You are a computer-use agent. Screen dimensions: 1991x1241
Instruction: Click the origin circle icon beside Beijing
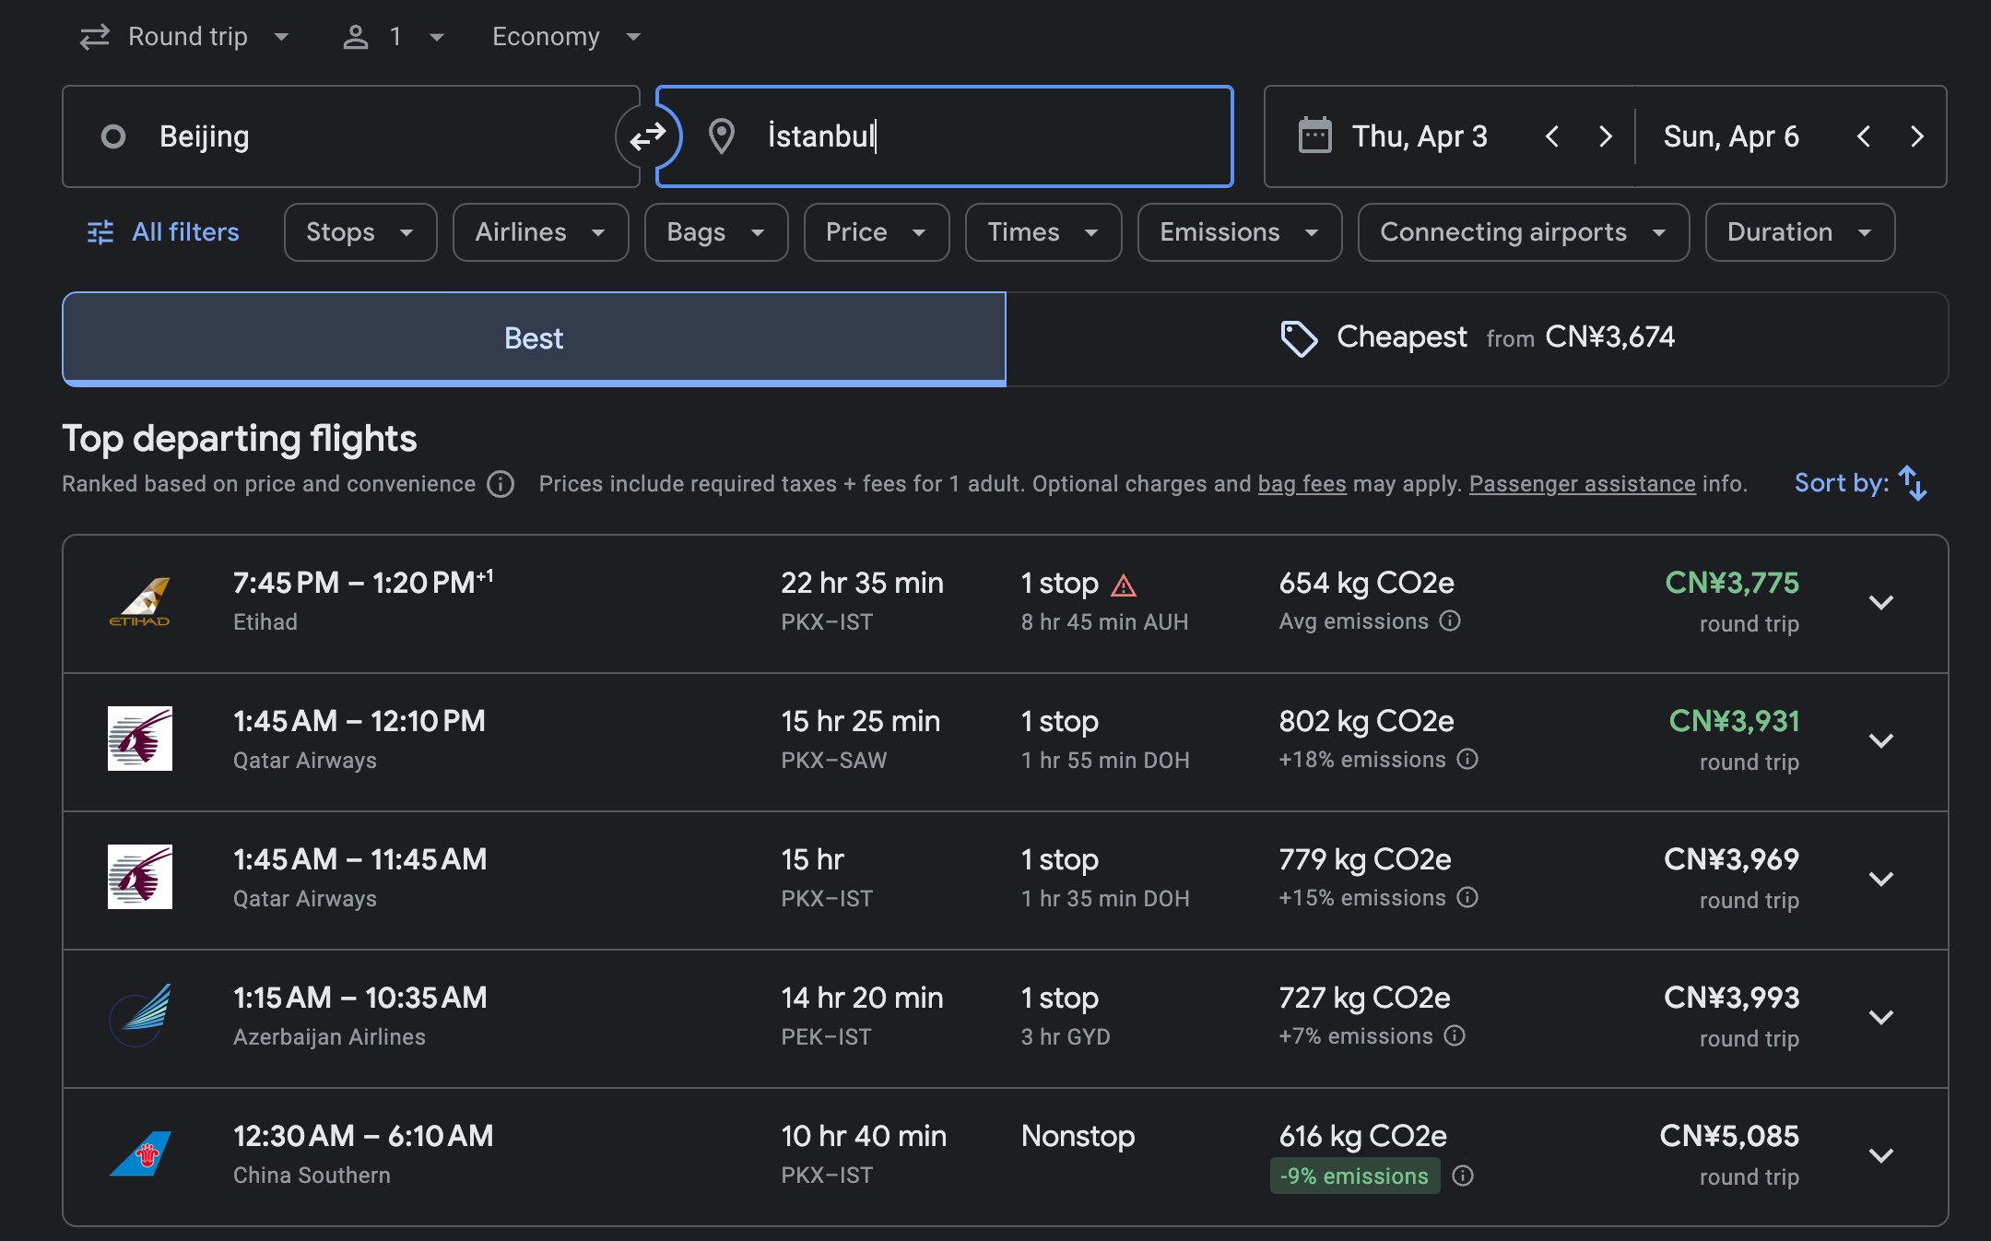point(113,136)
